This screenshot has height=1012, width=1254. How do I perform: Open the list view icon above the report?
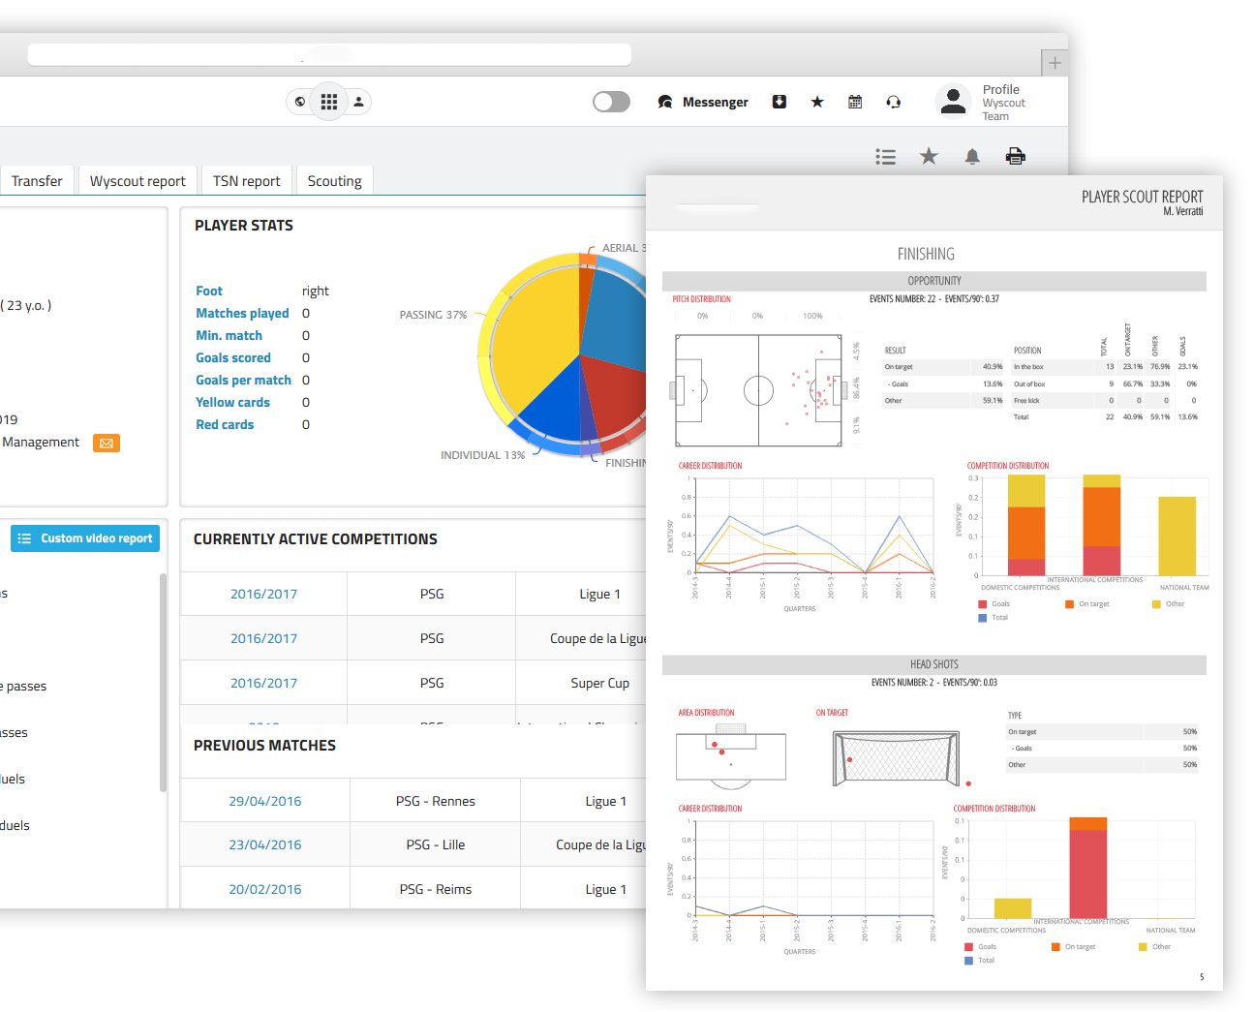tap(885, 156)
